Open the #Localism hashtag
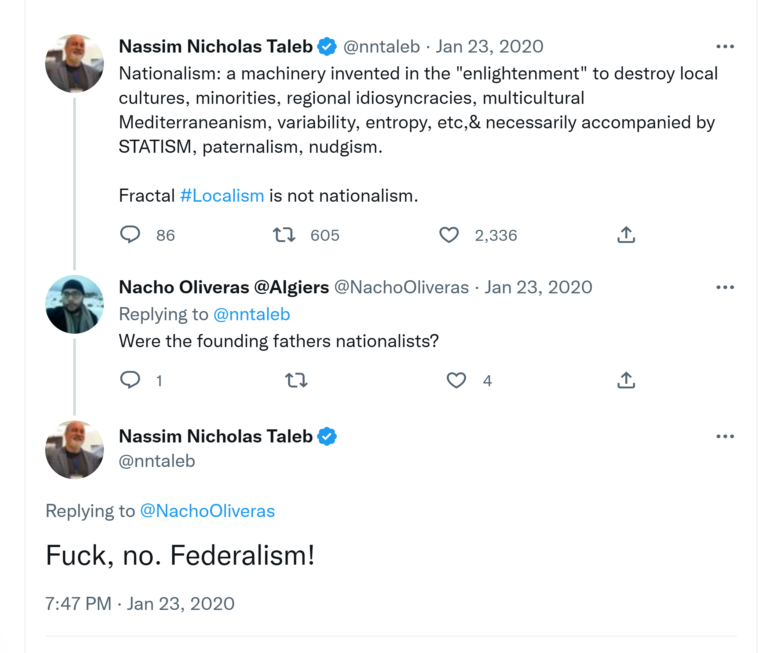 pyautogui.click(x=222, y=196)
